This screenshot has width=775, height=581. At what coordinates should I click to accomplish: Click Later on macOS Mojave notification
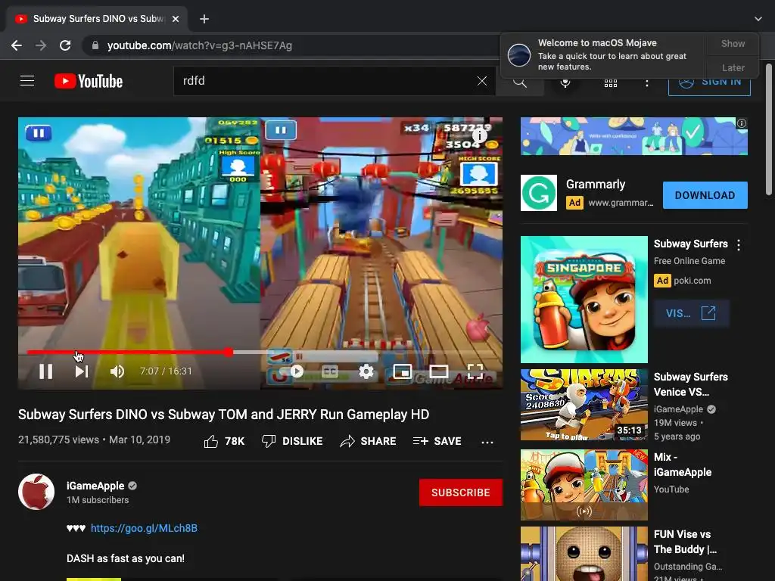[733, 67]
